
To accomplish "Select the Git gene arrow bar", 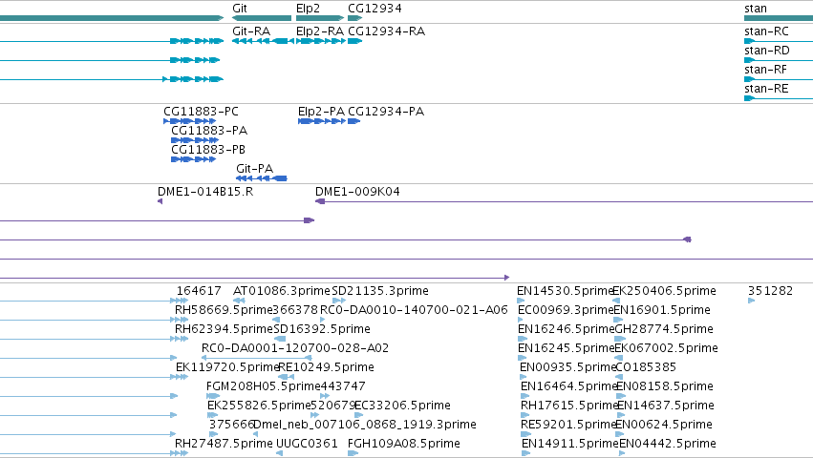I will click(x=262, y=18).
